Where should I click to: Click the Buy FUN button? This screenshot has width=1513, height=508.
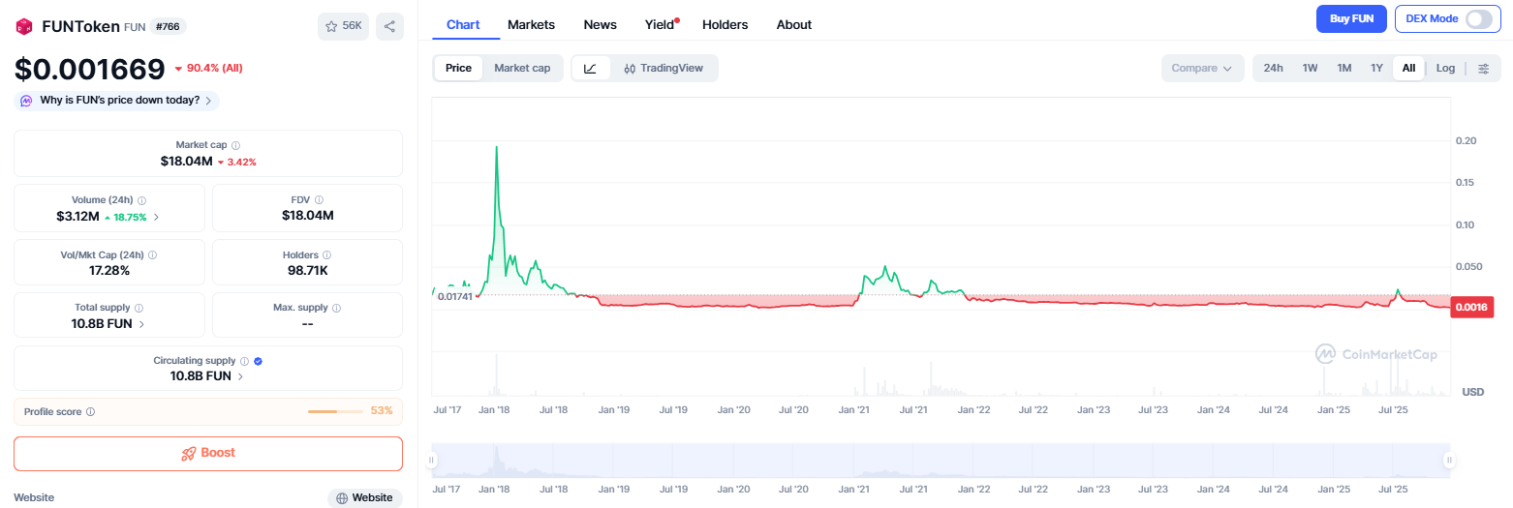[1351, 18]
